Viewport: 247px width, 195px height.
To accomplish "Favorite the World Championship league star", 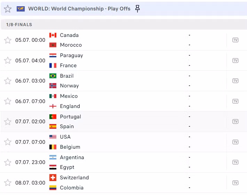I will (x=8, y=9).
